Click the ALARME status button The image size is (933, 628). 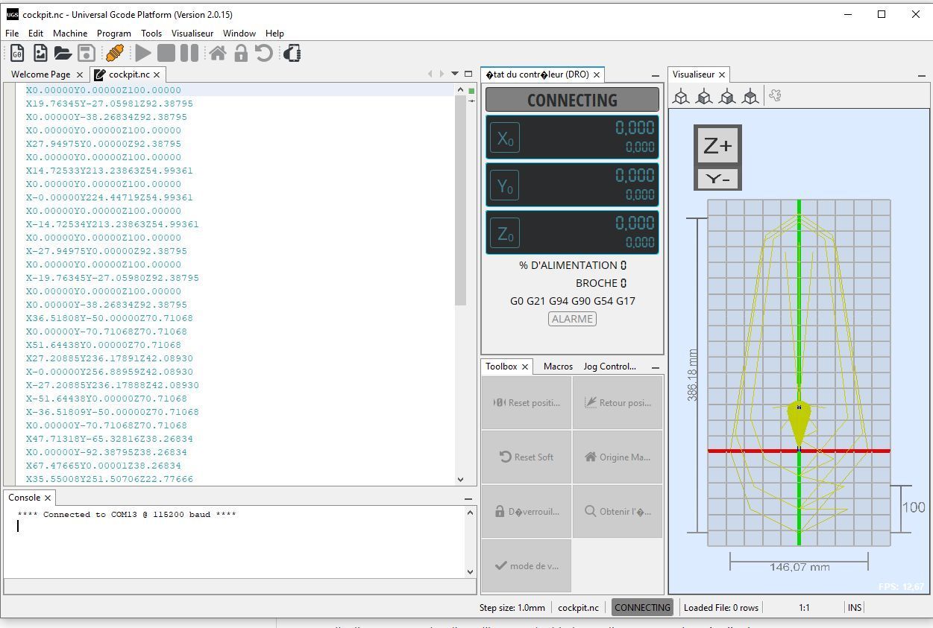point(572,319)
